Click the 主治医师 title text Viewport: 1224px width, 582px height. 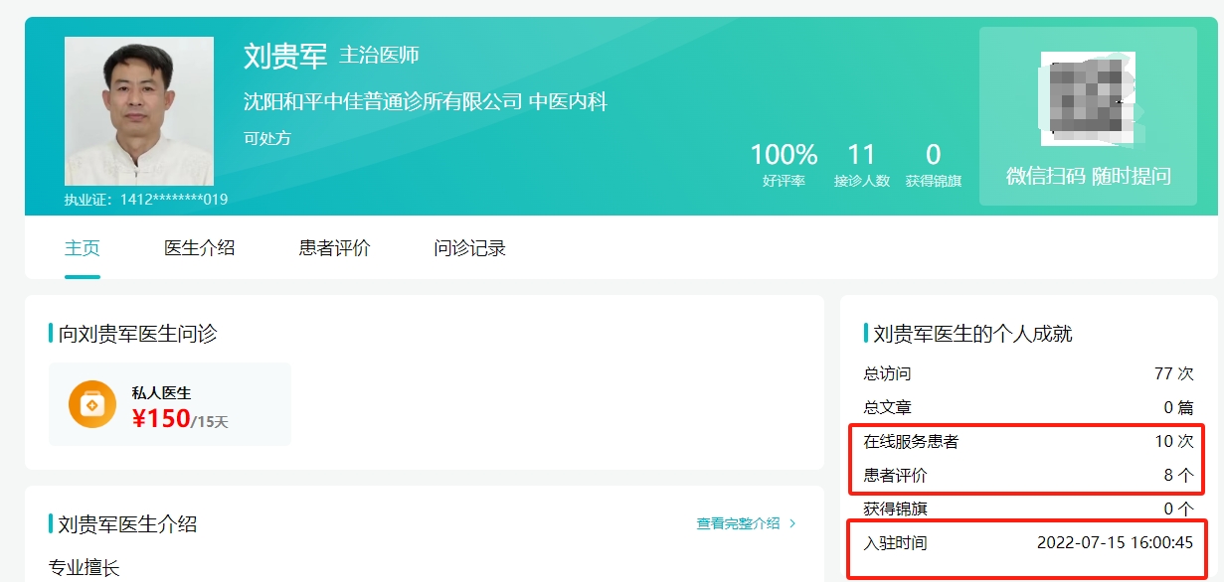coord(379,56)
